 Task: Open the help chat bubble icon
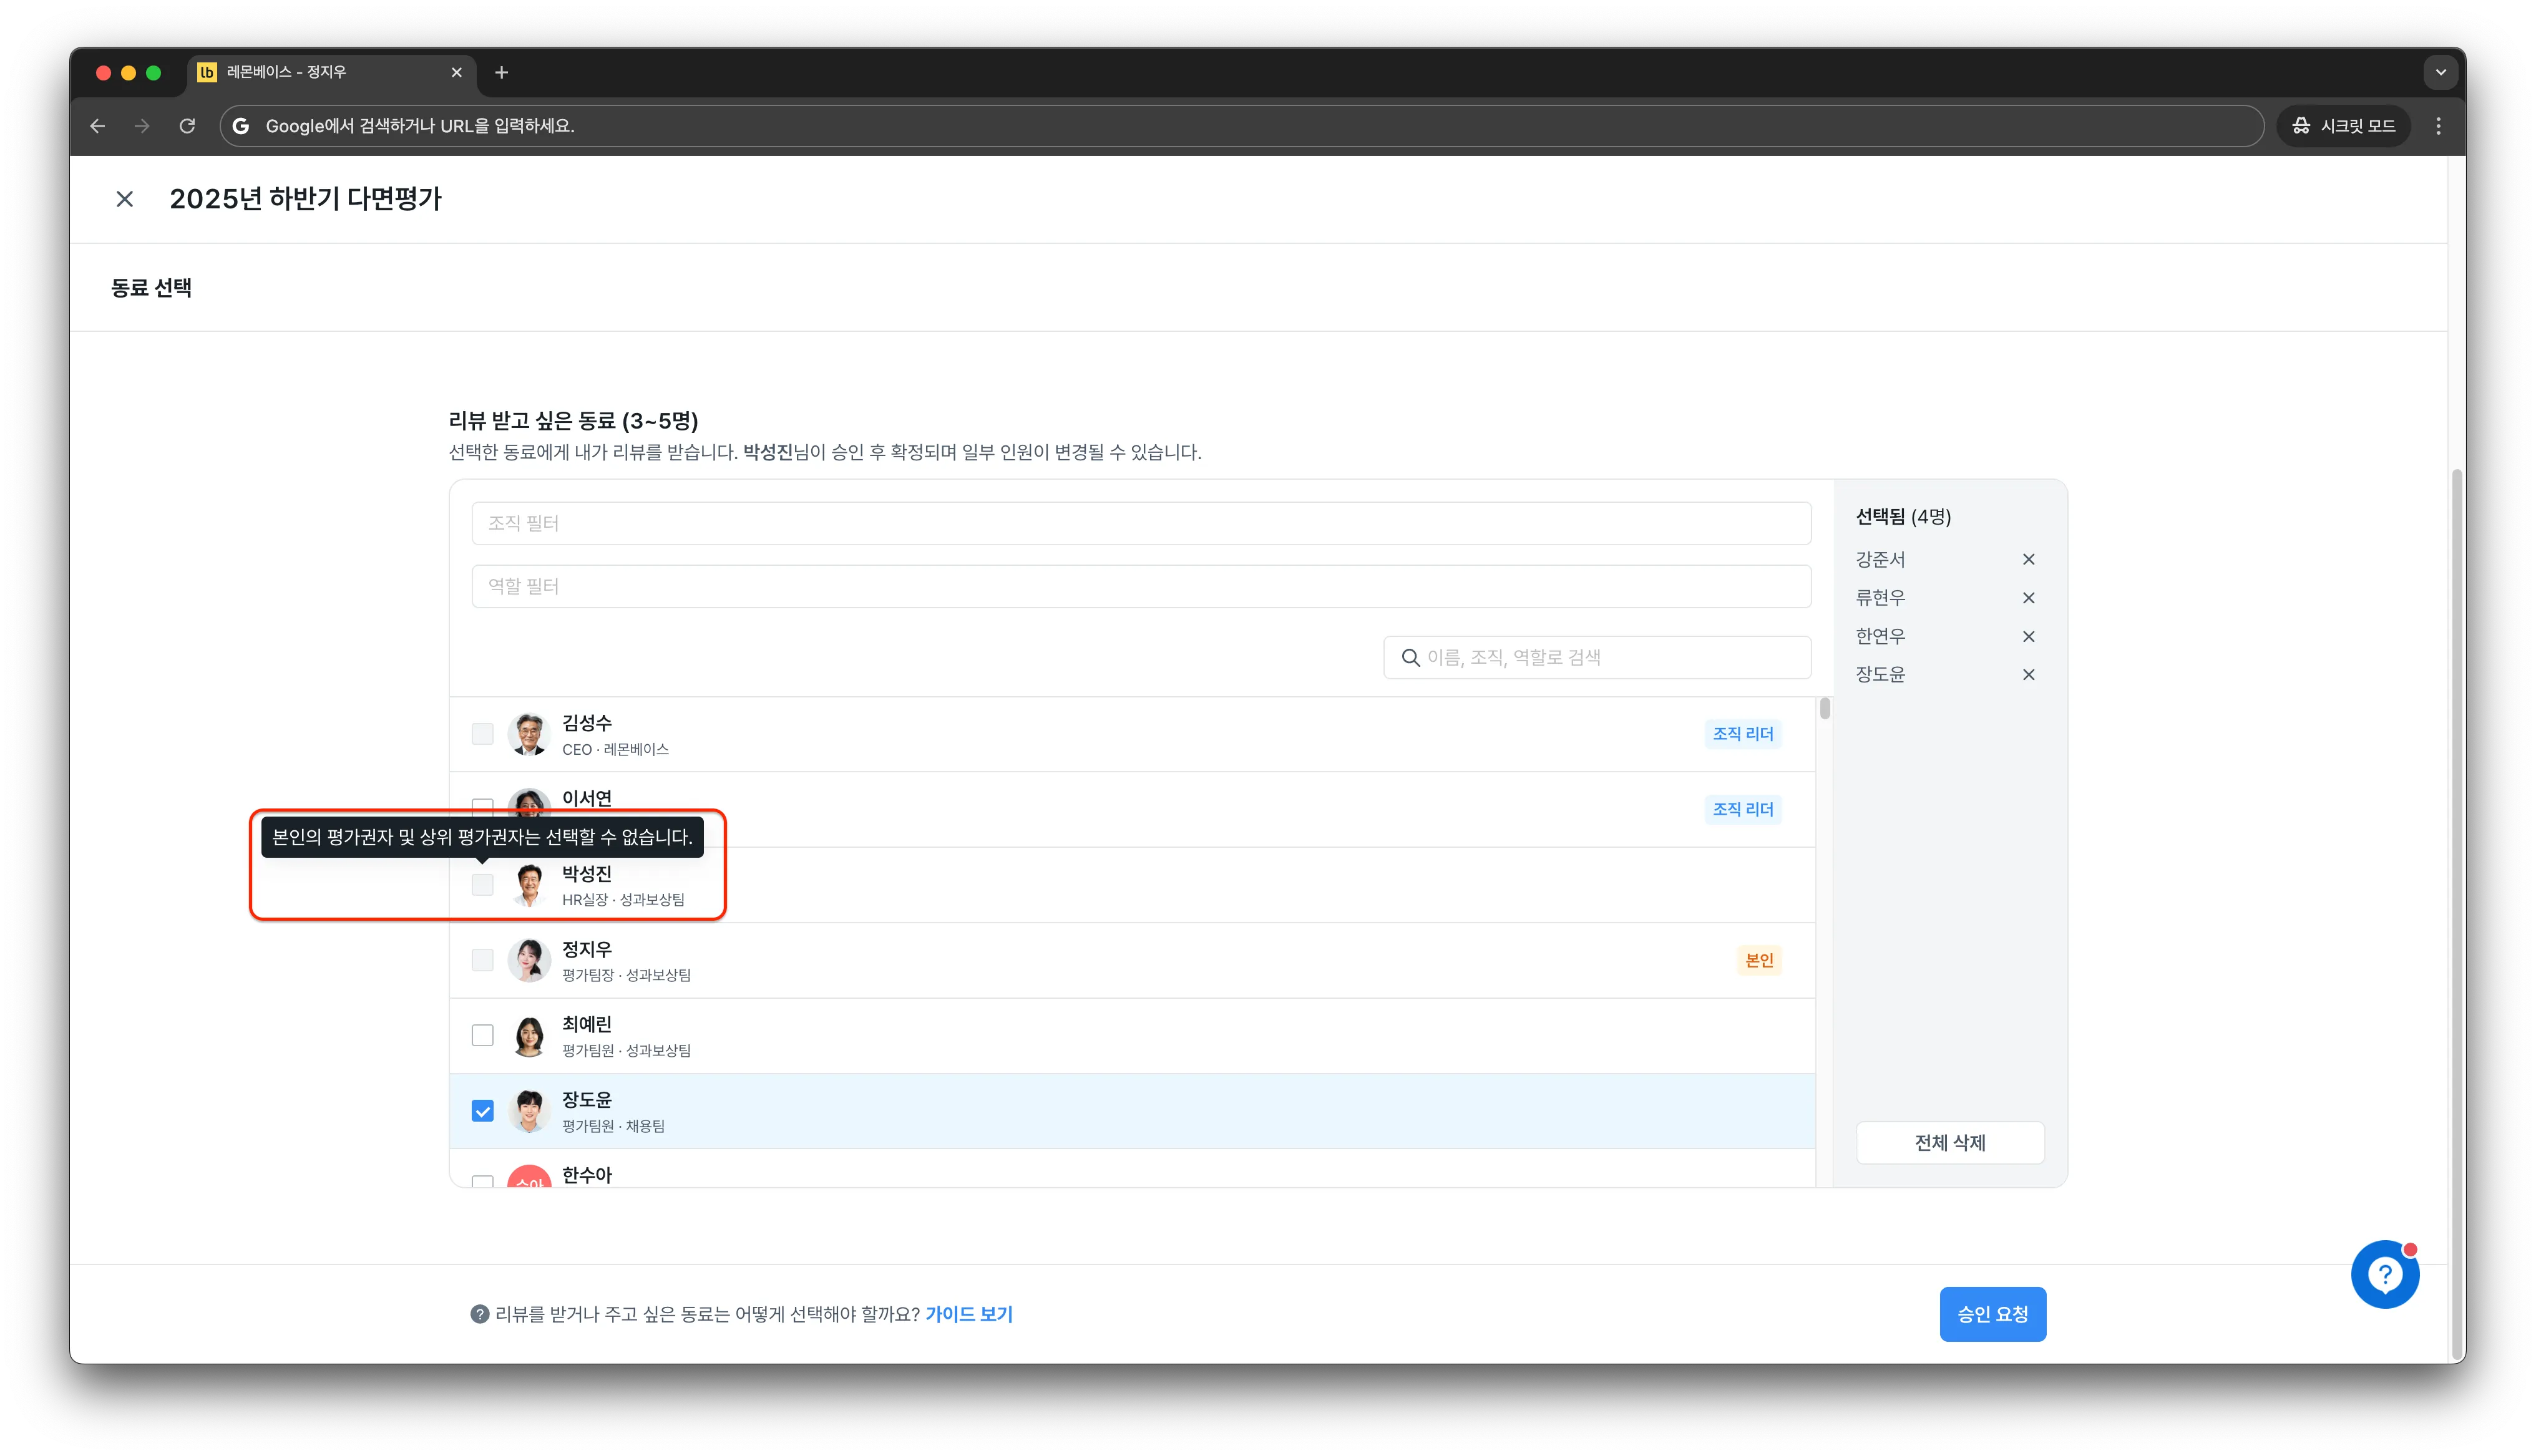tap(2385, 1274)
